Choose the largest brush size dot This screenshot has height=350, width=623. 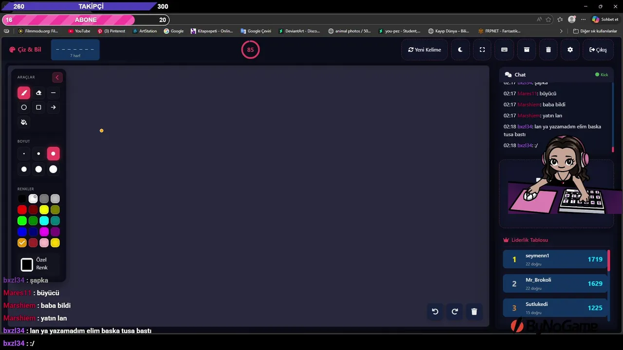53,169
